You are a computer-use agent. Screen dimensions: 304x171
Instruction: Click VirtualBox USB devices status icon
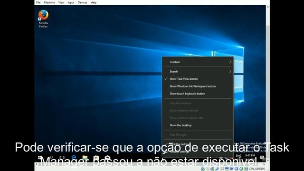click(x=217, y=169)
